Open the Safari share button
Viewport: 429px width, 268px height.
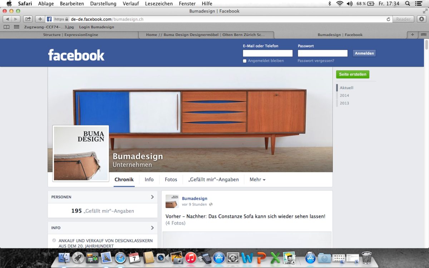pyautogui.click(x=28, y=19)
